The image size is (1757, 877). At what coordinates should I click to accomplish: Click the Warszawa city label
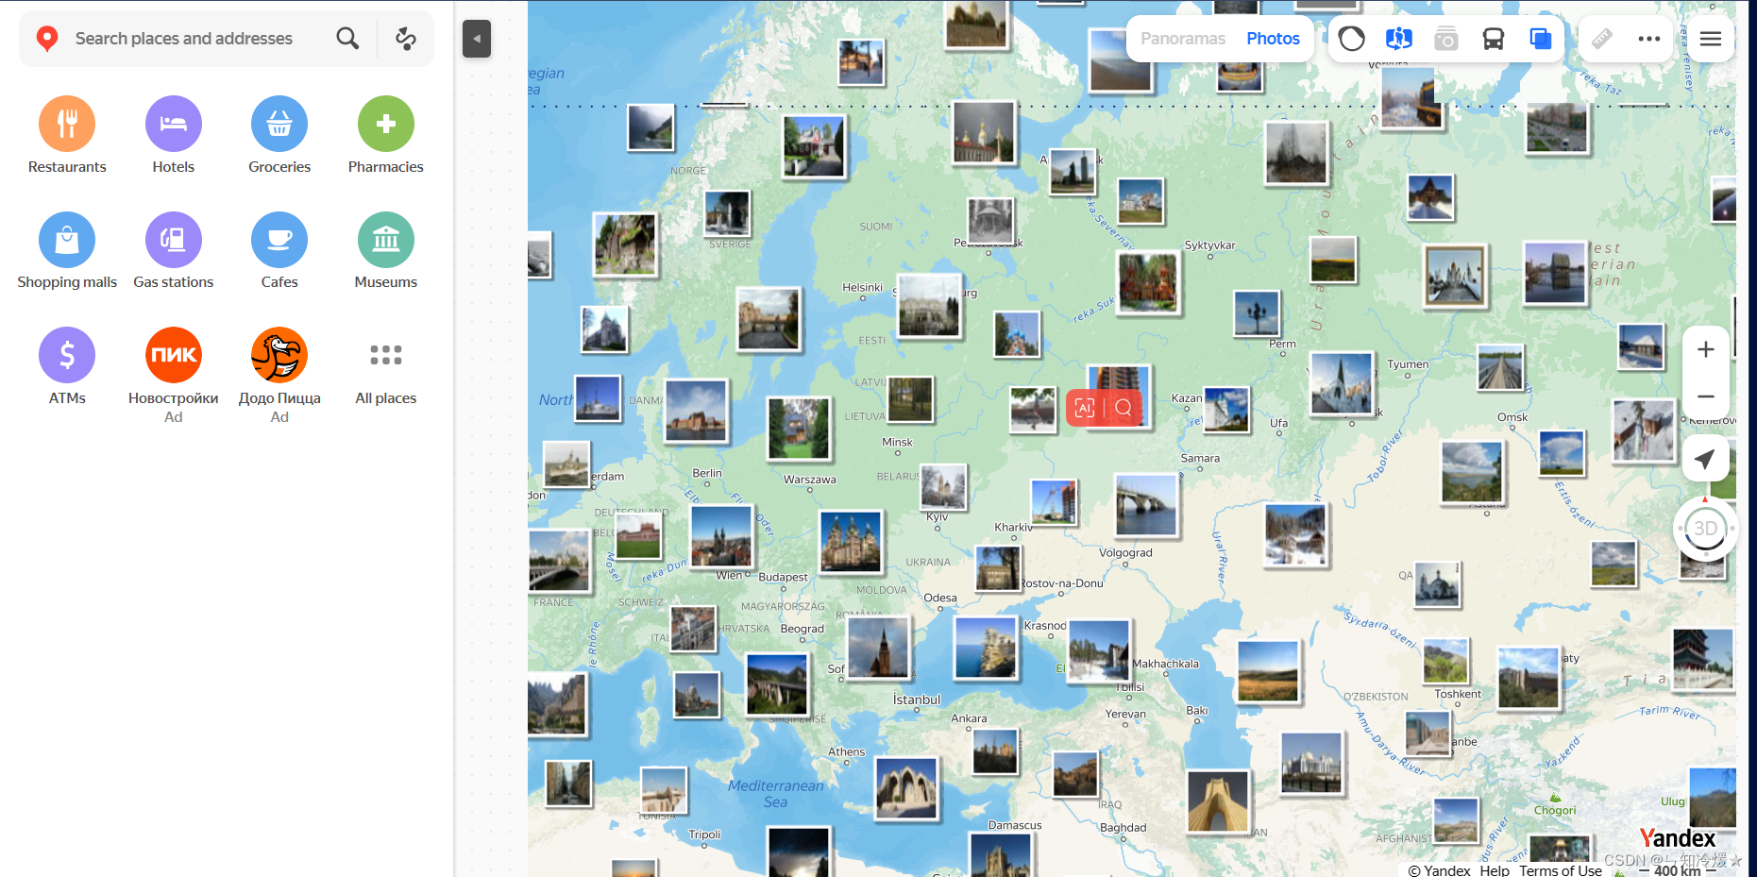click(809, 479)
